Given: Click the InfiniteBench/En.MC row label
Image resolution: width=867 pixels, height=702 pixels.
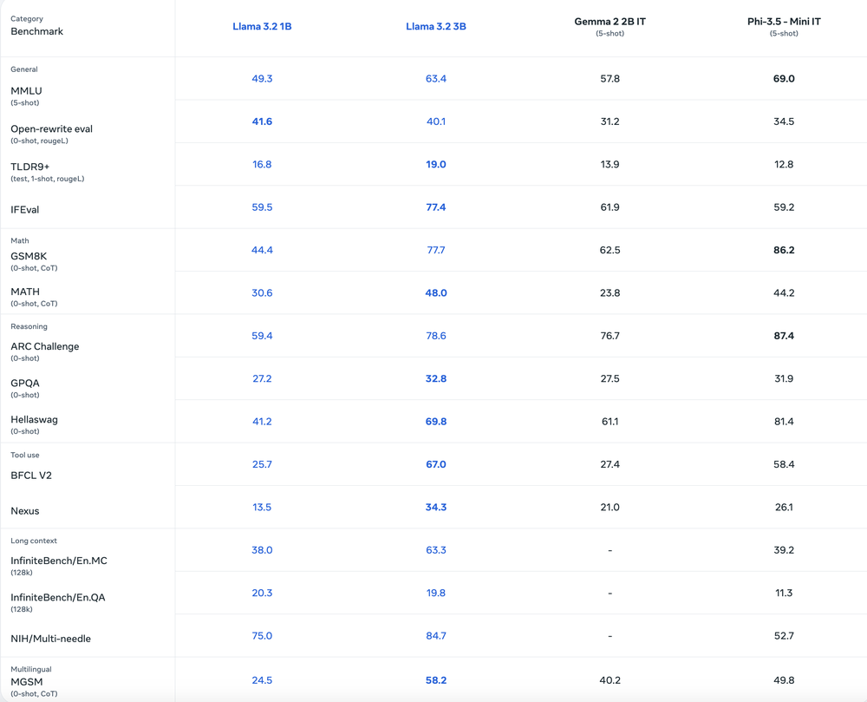Looking at the screenshot, I should tap(59, 561).
